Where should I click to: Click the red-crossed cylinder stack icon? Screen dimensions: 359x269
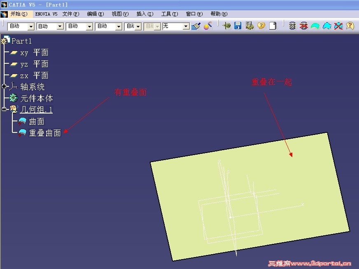303,26
